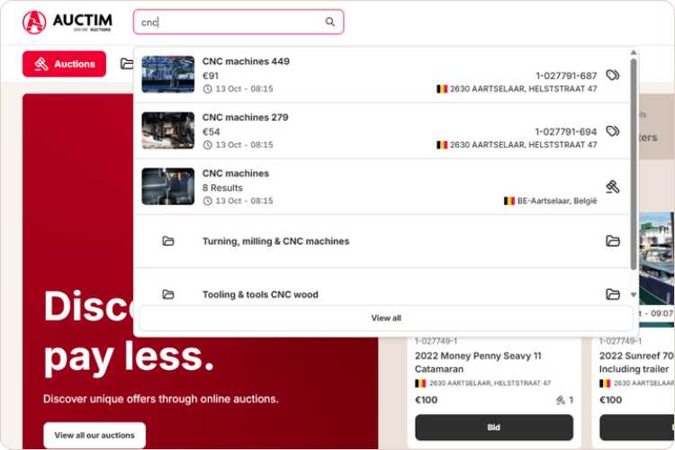This screenshot has height=450, width=675.
Task: Click gavel bid count icon on Money Penny card
Action: (x=560, y=400)
